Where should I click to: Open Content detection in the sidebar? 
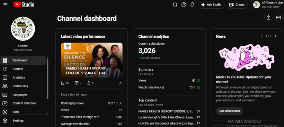click(x=23, y=103)
